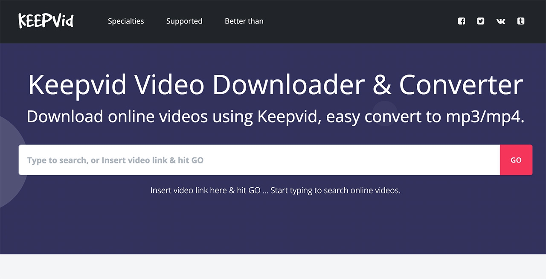Focus the video link search field
This screenshot has height=279, width=546.
click(x=259, y=160)
